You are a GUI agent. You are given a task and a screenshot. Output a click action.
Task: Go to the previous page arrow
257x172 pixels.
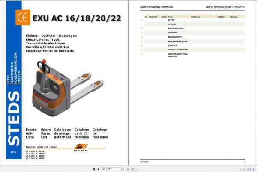coord(98,169)
